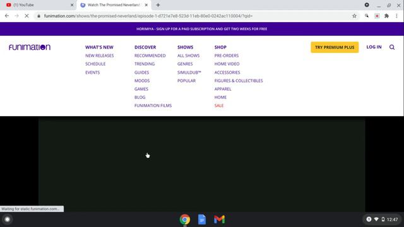Open the SCHEDULE link
The width and height of the screenshot is (404, 227).
(95, 64)
